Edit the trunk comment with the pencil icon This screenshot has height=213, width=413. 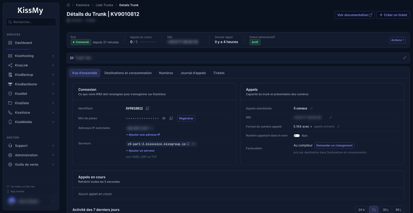[x=405, y=58]
